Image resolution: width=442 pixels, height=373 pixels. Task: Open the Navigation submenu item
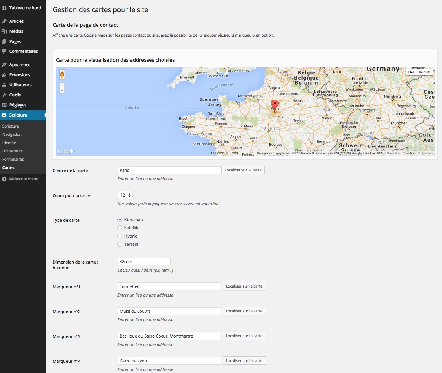tap(12, 134)
